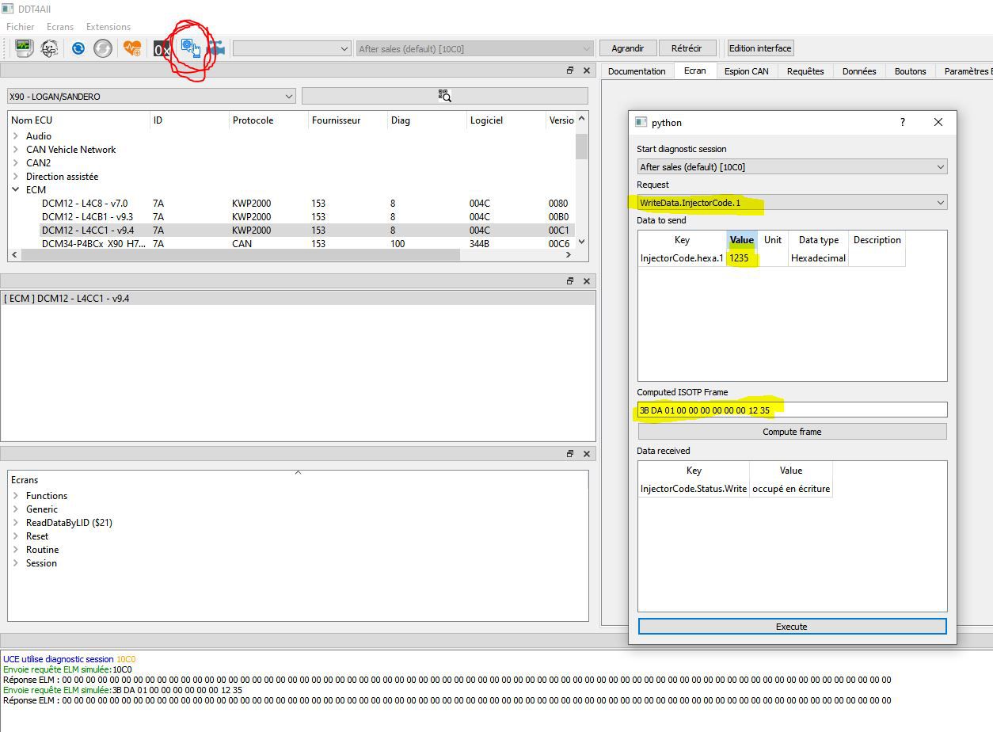This screenshot has height=732, width=993.
Task: Select DCM12 - L4CB1 - v9.3 ECU row
Action: pyautogui.click(x=87, y=217)
